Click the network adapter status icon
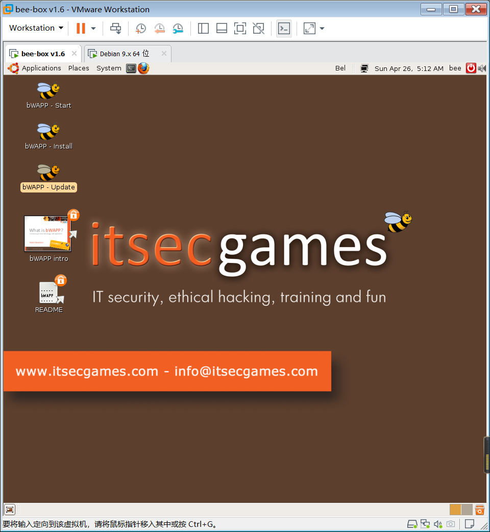The image size is (490, 532). pos(425,524)
